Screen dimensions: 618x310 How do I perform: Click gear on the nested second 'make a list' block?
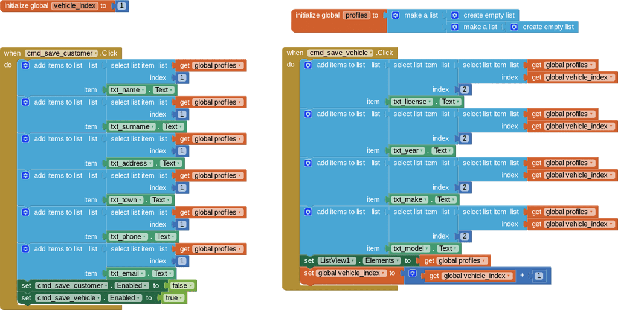point(455,27)
